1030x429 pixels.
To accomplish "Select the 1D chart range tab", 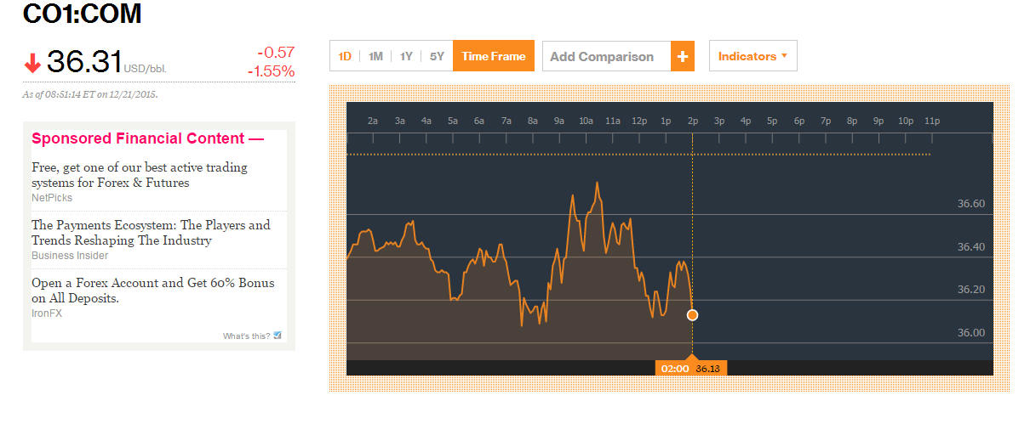I will [x=345, y=56].
